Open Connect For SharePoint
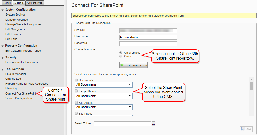This screenshot has width=257, height=135. click(21, 93)
